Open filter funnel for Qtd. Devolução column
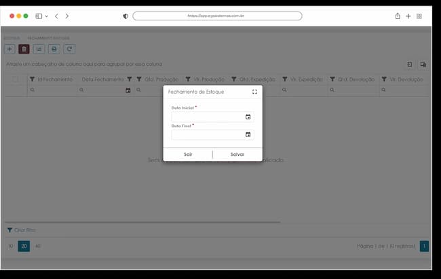441x279 pixels. click(332, 79)
